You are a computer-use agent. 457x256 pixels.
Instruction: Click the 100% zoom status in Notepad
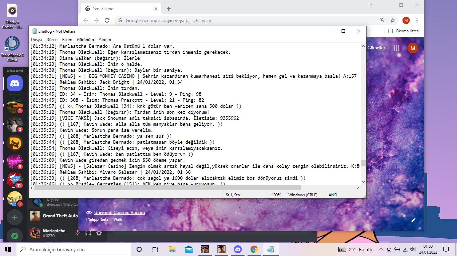276,195
